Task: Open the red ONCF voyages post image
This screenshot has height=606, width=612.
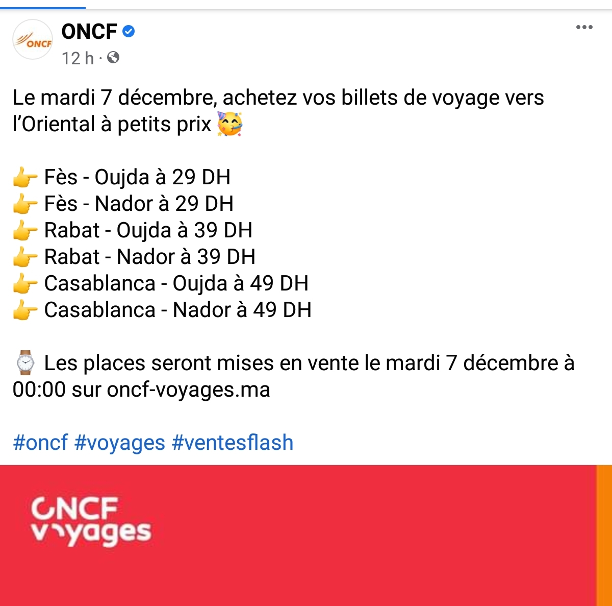Action: click(306, 536)
